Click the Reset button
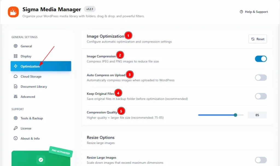 point(257,39)
